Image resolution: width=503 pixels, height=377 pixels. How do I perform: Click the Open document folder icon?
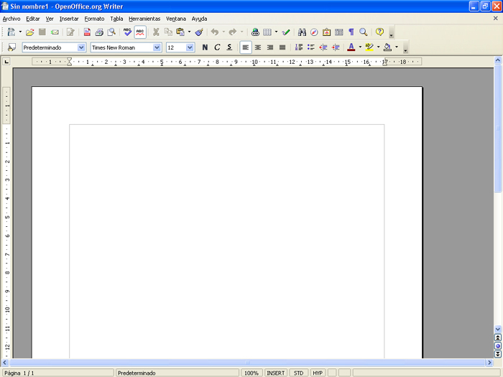pos(30,32)
